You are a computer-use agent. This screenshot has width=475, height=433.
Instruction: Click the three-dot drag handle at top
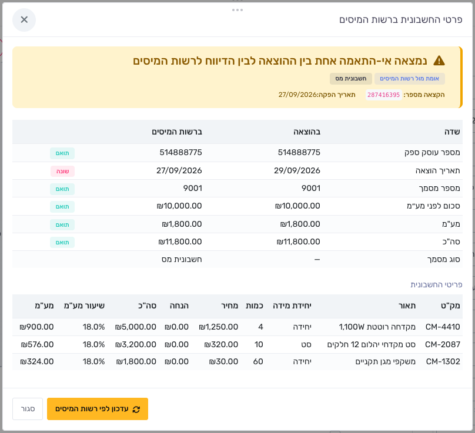[237, 10]
